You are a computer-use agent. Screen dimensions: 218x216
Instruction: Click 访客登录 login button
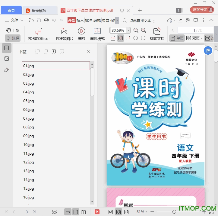coord(202,10)
